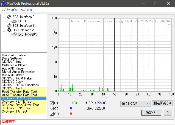Choose Read Transfer Rate Test

click(x=19, y=92)
